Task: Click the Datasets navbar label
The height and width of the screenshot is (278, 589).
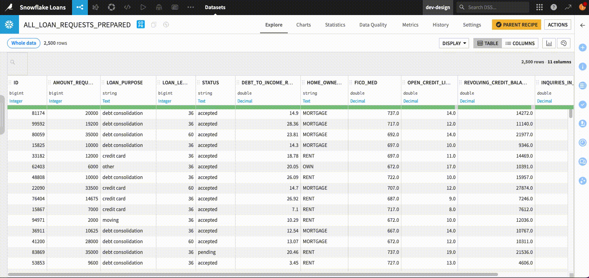Action: coord(215,7)
